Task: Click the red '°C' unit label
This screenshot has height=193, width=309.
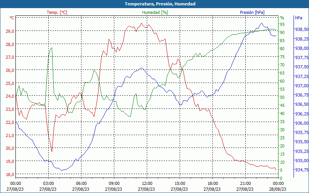Action: click(x=12, y=18)
